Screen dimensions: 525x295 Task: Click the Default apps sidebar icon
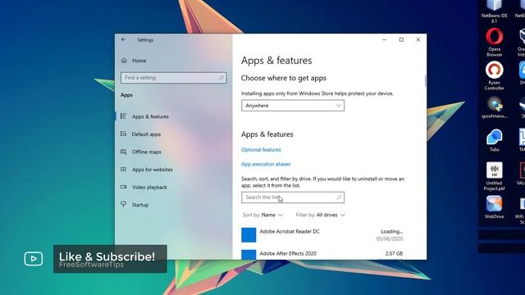tap(124, 134)
